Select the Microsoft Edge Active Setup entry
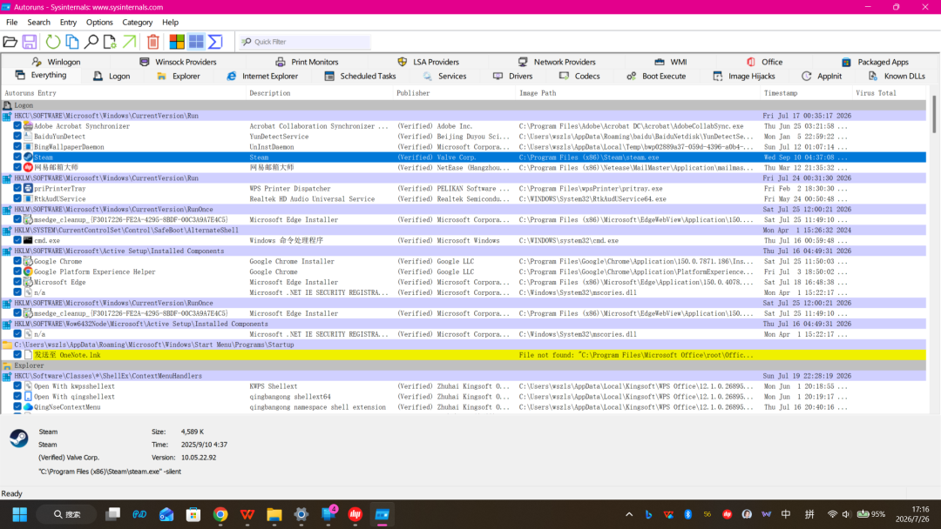The image size is (941, 529). click(464, 282)
